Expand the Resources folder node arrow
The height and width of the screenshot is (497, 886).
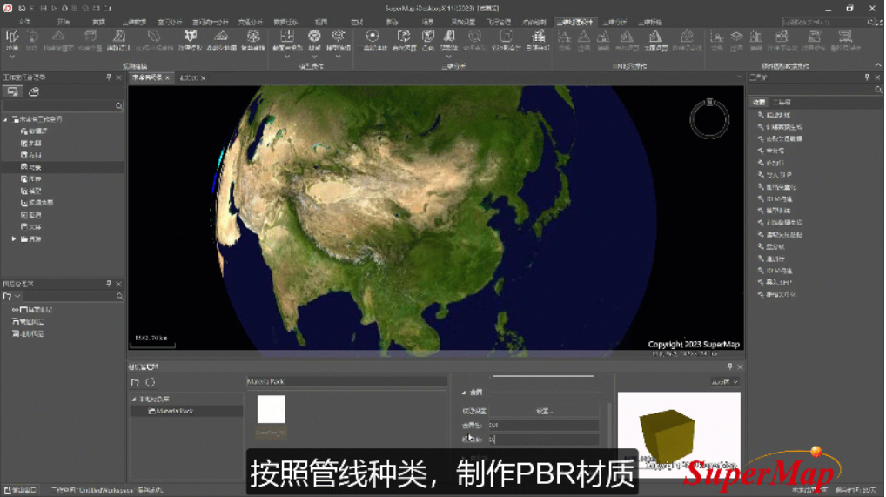14,239
